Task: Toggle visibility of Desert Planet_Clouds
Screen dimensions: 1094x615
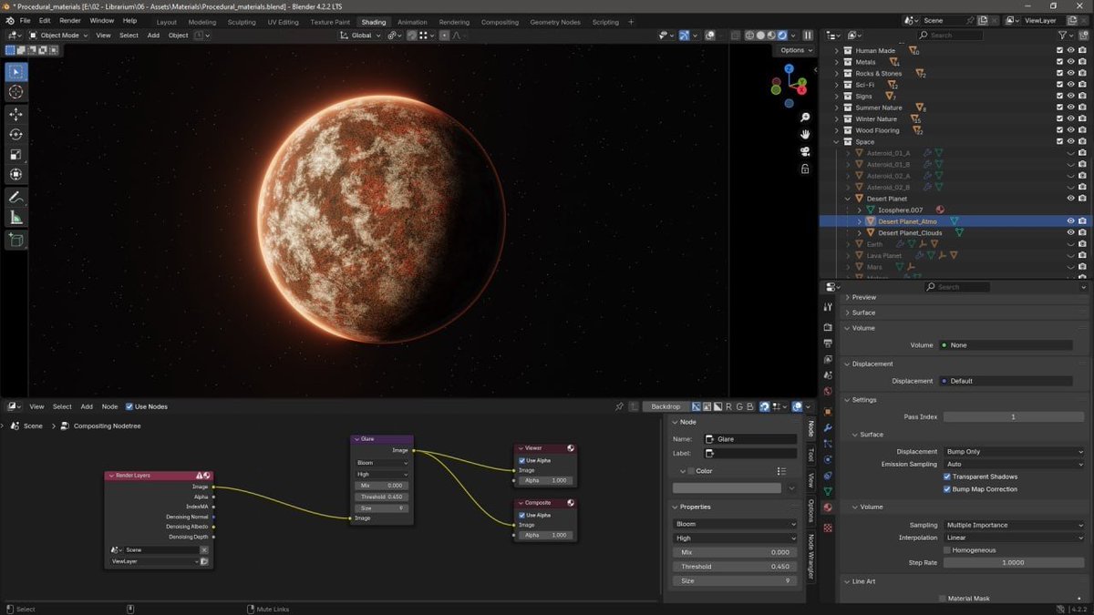Action: tap(1070, 231)
